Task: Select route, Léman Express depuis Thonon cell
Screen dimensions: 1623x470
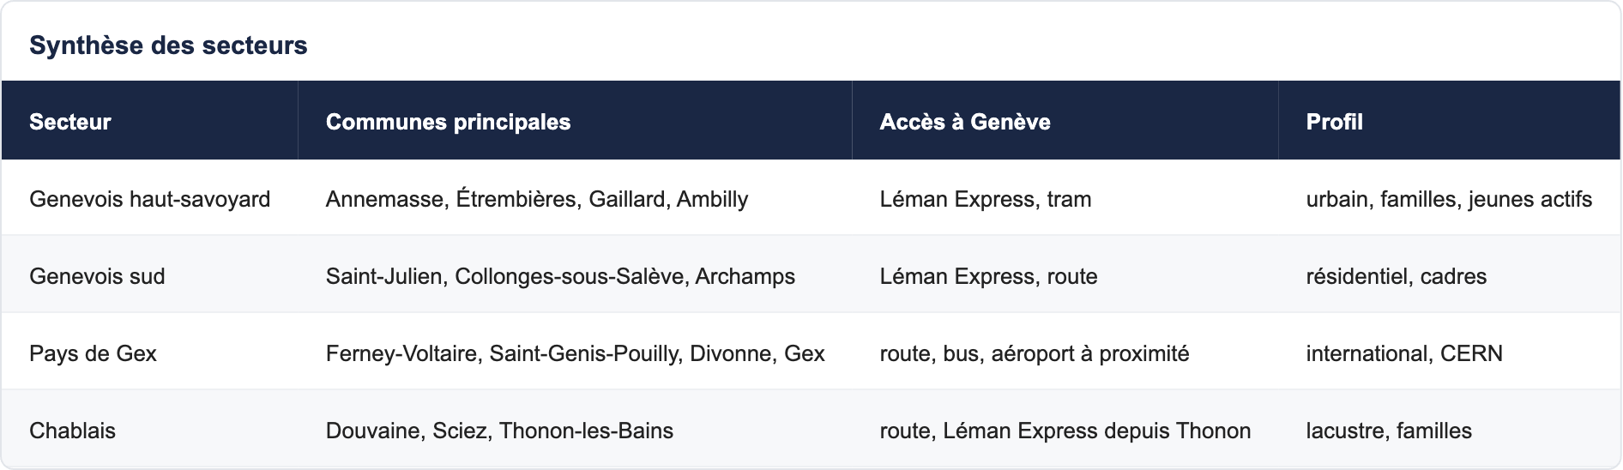Action: click(x=1065, y=431)
